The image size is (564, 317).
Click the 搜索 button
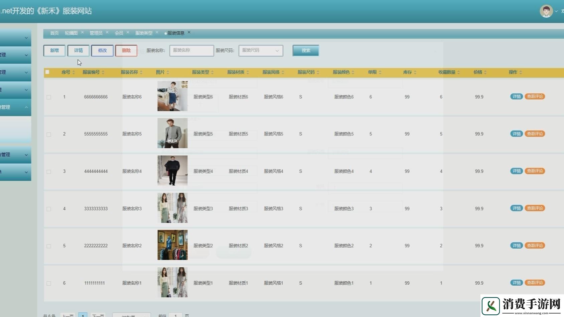[306, 51]
